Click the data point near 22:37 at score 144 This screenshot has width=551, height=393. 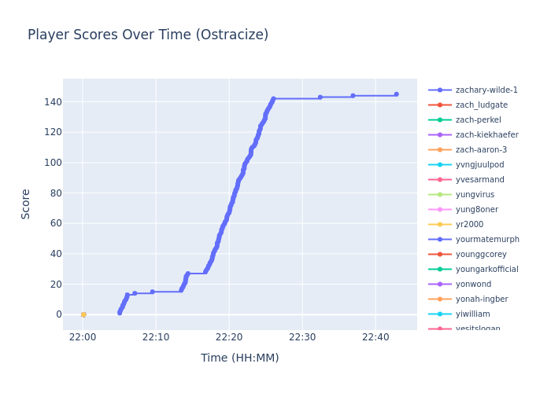pos(353,96)
